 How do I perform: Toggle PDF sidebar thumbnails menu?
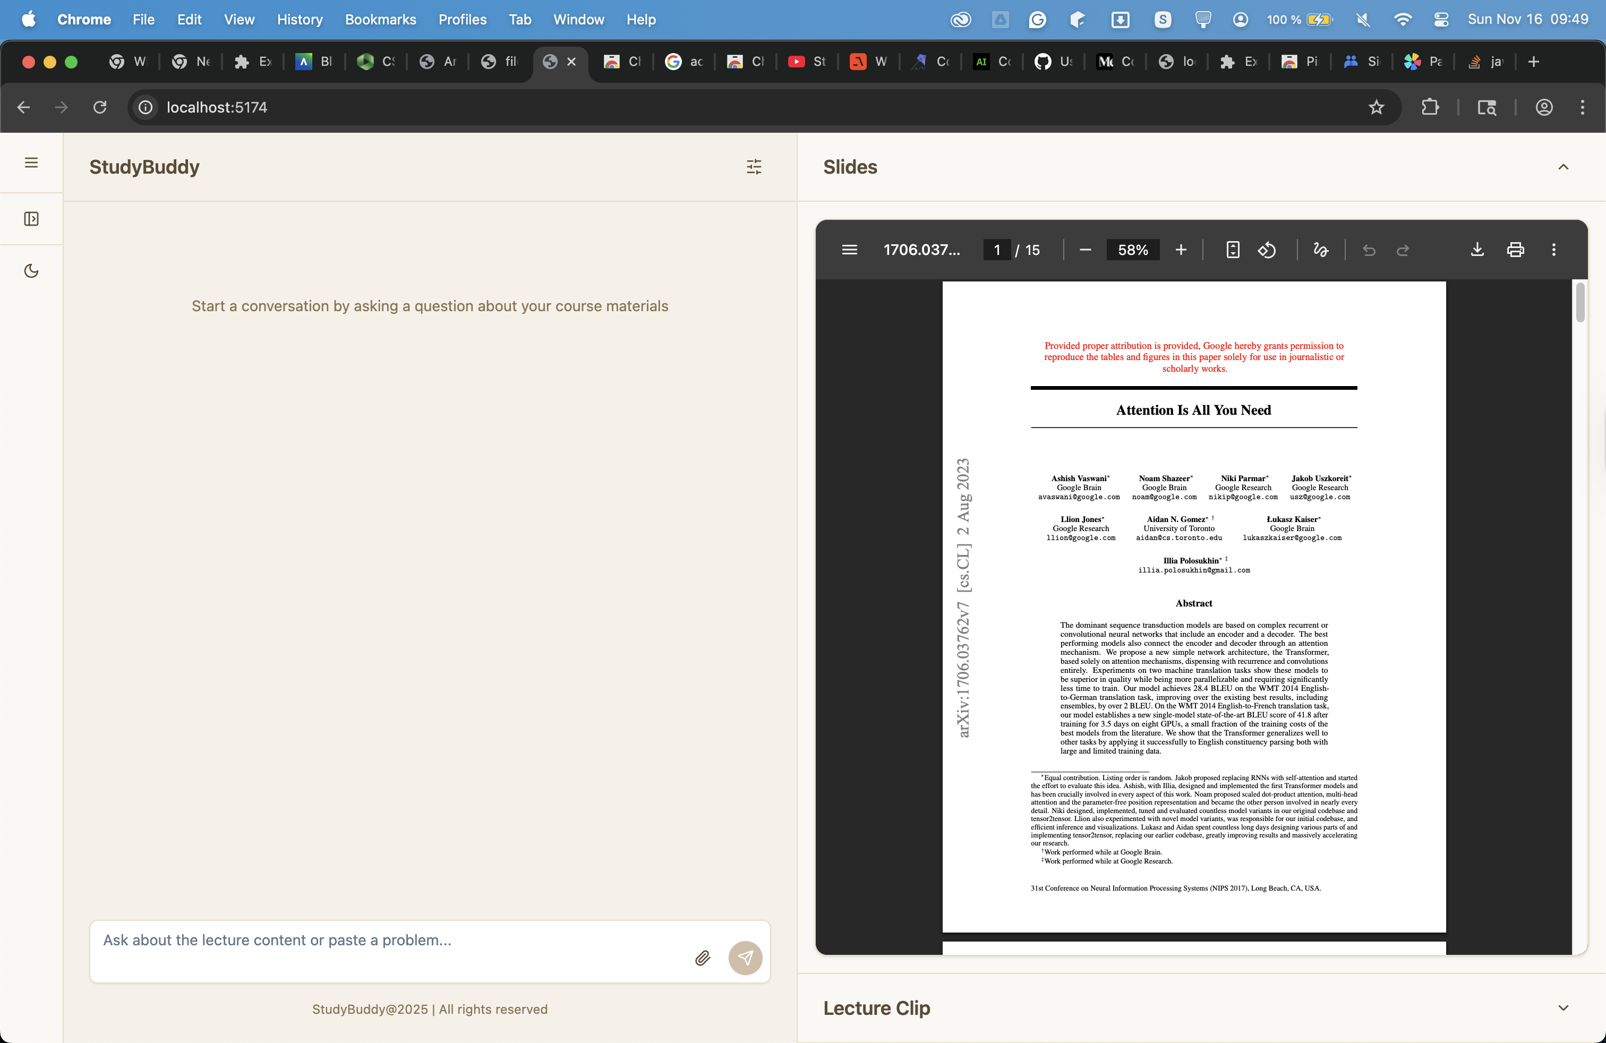(x=850, y=250)
